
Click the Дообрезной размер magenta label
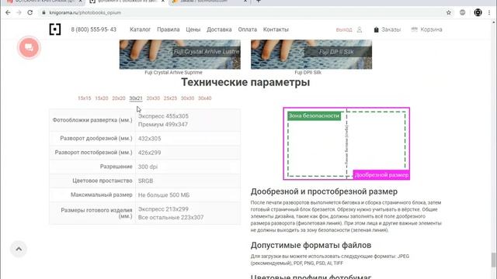tap(381, 175)
